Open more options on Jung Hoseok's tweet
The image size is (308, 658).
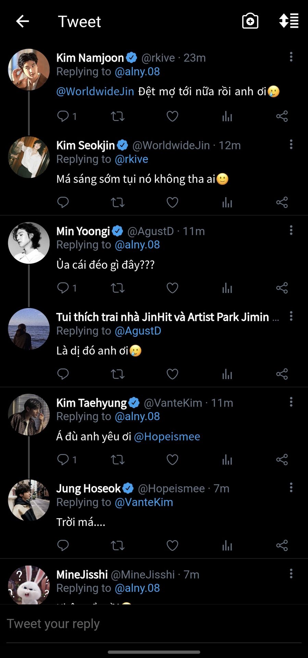291,487
